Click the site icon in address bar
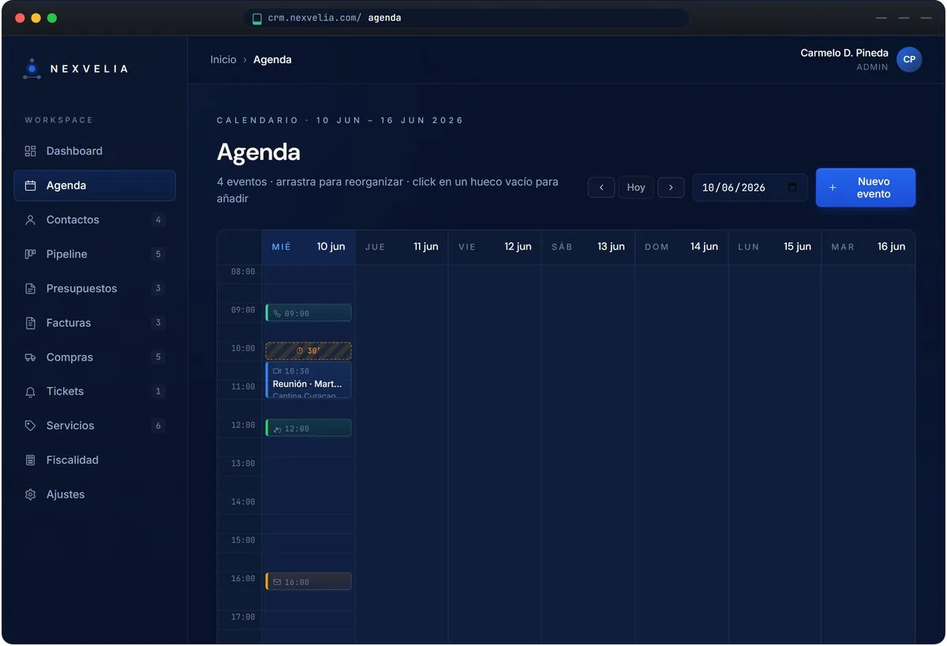Image resolution: width=947 pixels, height=646 pixels. coord(256,18)
